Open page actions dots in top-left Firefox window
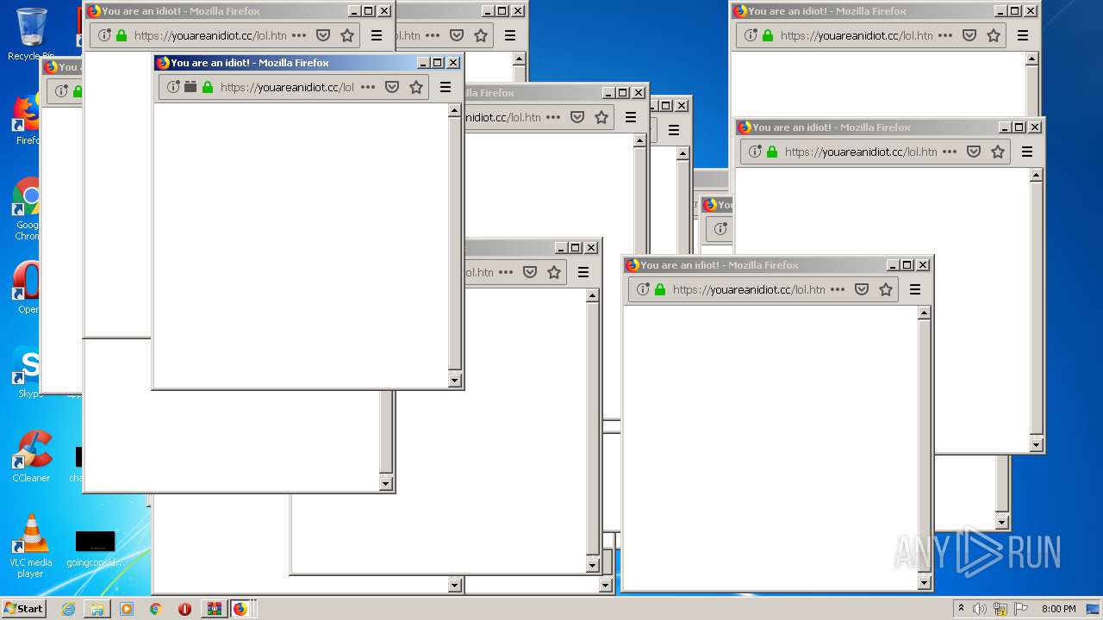 coord(299,35)
